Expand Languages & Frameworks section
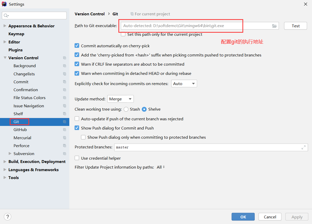 pos(5,170)
